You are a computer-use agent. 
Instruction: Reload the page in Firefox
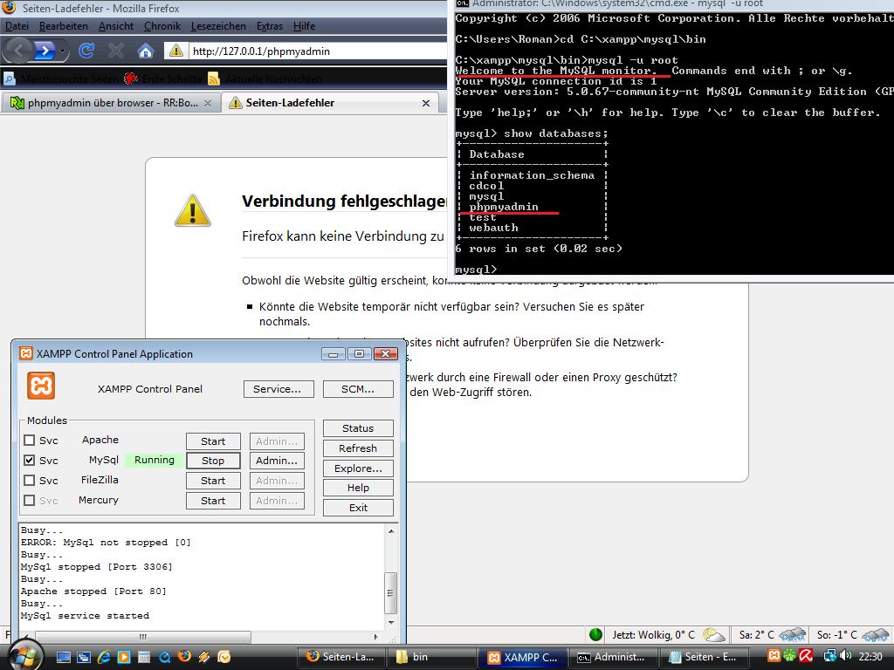tap(86, 51)
